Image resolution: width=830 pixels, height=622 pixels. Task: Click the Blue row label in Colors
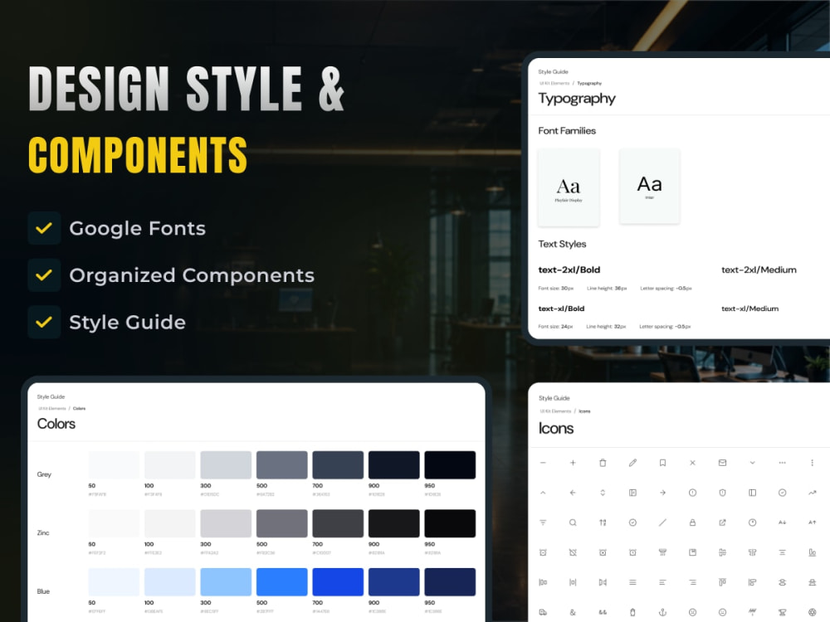click(x=43, y=591)
